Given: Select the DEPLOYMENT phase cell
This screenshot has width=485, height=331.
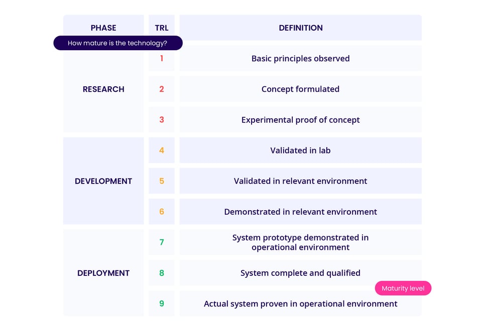Looking at the screenshot, I should click(103, 273).
